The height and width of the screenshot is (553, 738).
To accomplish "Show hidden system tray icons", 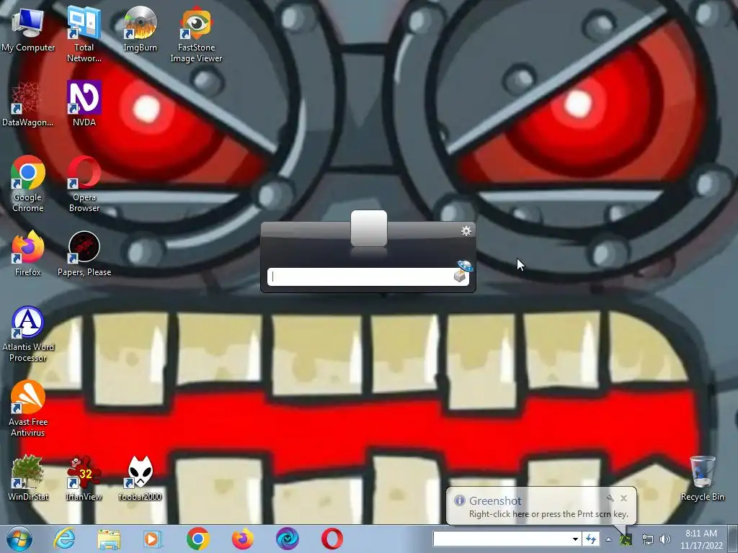I will pos(608,539).
